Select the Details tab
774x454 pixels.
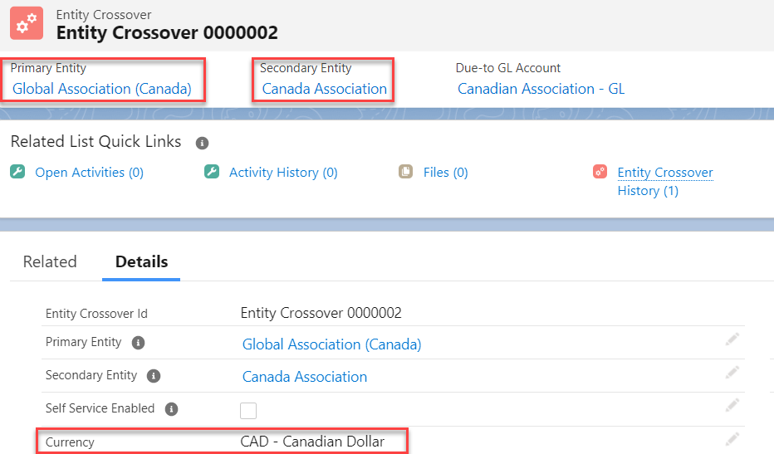[x=141, y=261]
